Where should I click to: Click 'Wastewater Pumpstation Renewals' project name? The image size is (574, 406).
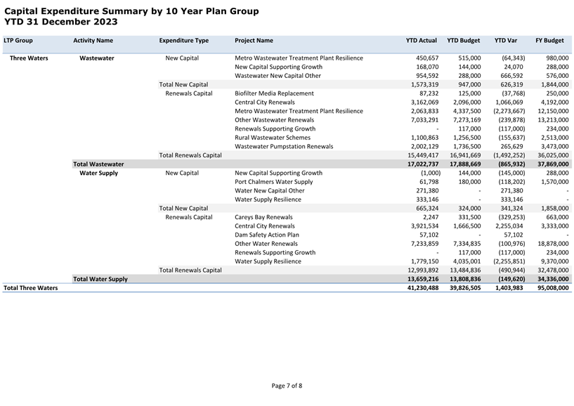coord(284,146)
